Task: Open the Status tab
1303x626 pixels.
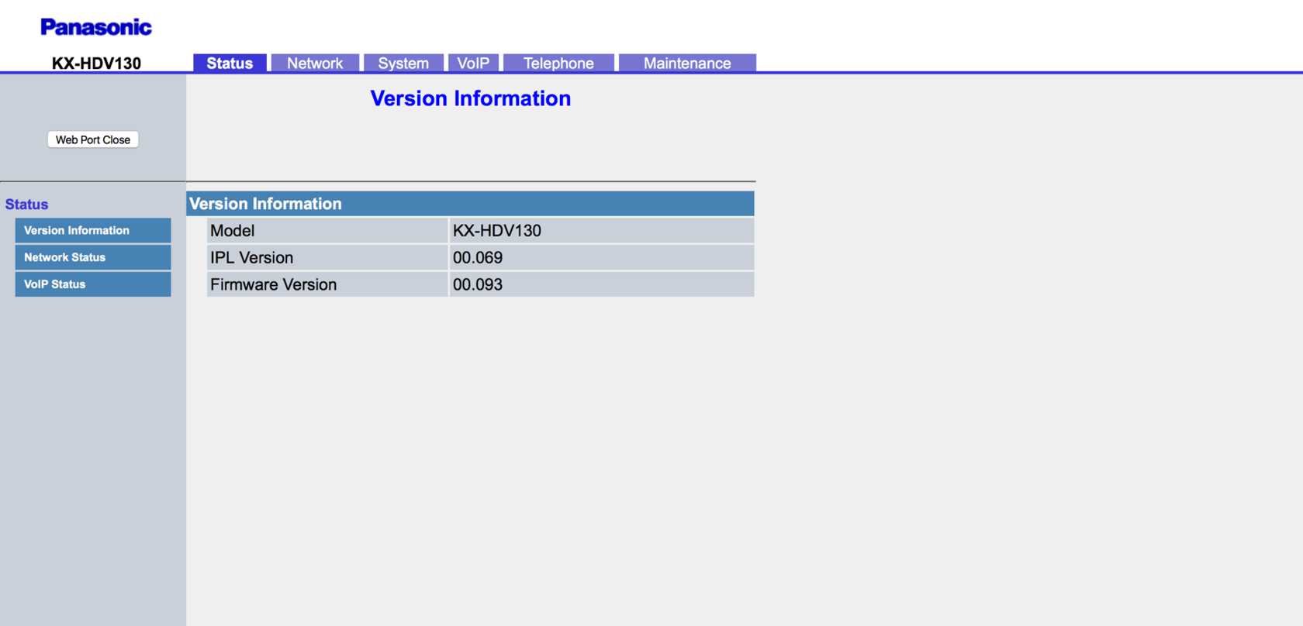Action: tap(230, 63)
